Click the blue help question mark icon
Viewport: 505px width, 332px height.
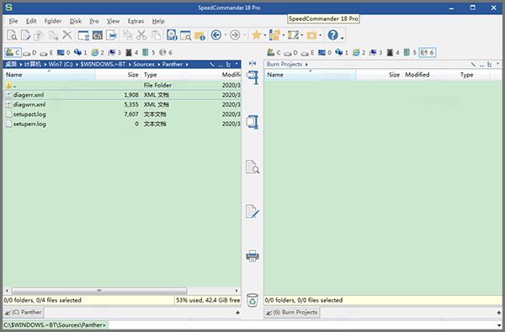point(332,35)
